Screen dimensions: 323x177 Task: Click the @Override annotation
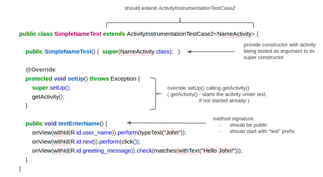[x=41, y=70]
